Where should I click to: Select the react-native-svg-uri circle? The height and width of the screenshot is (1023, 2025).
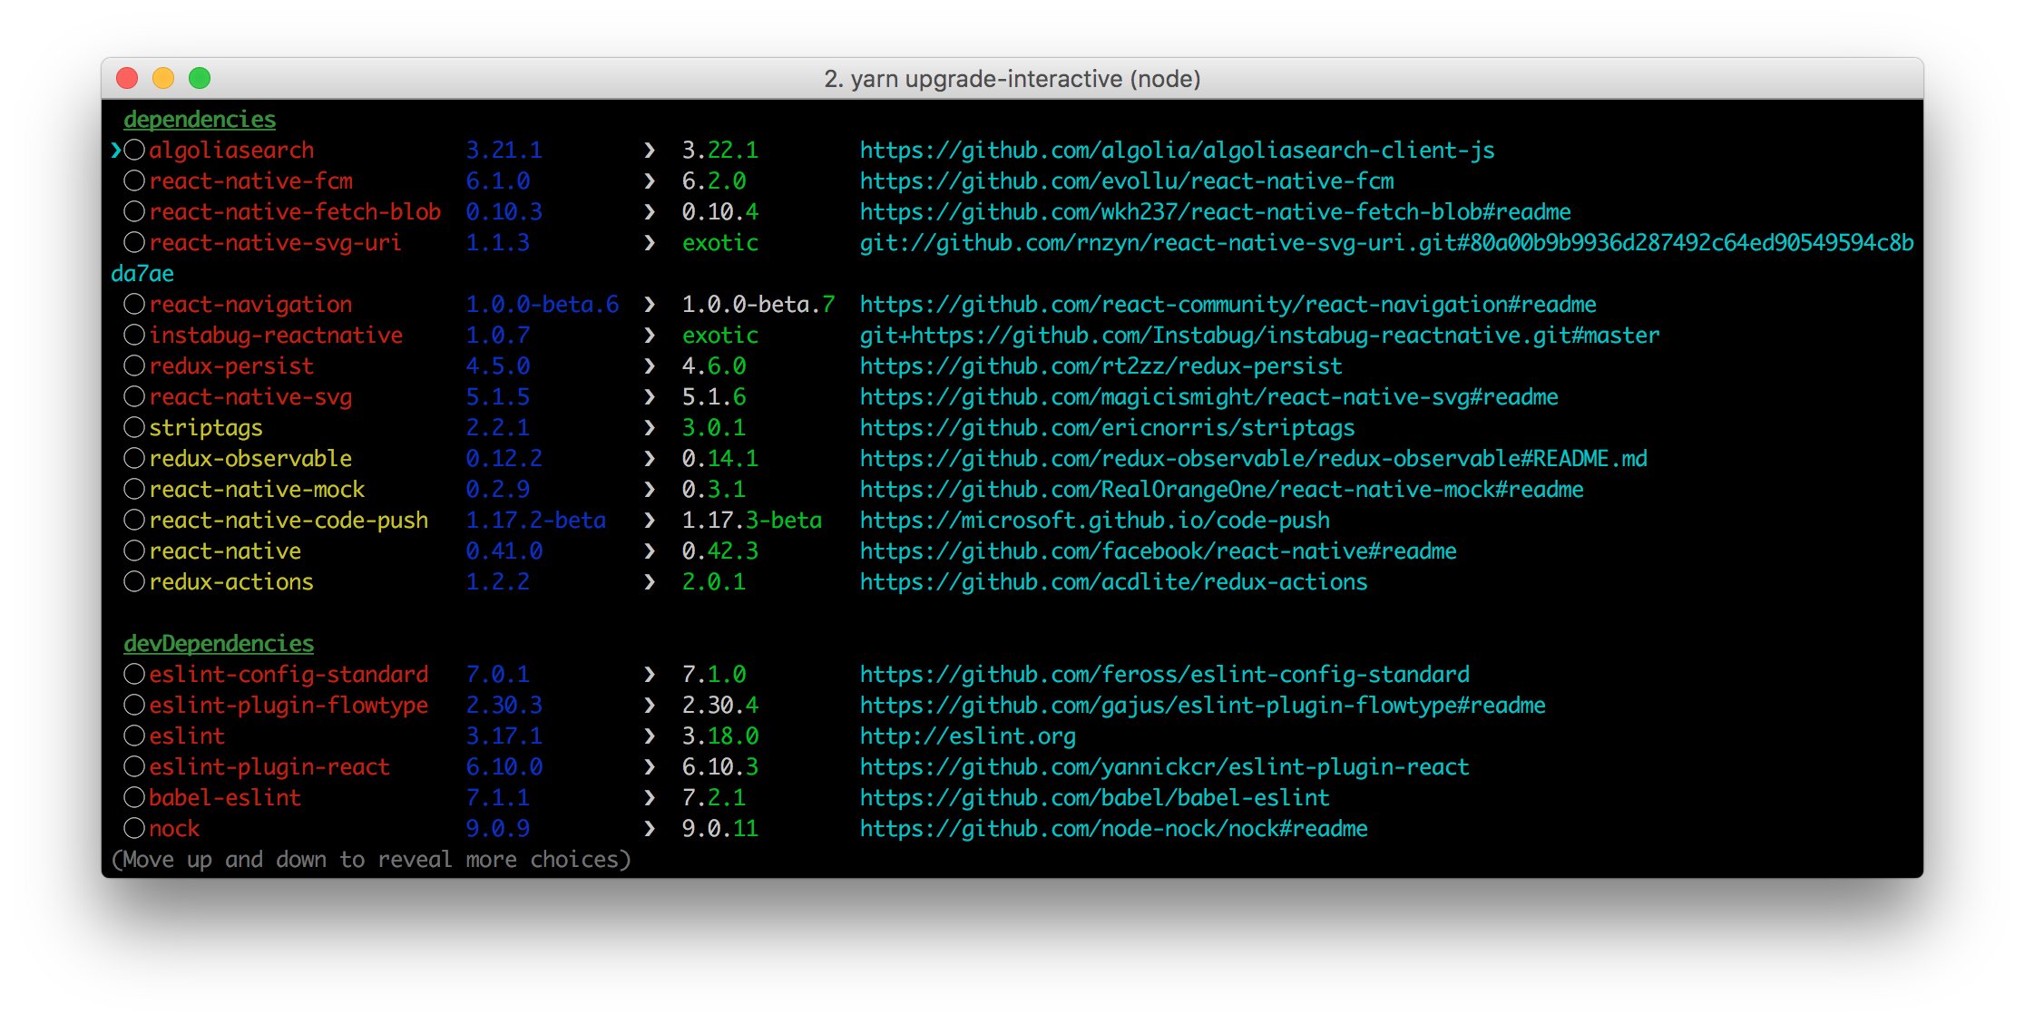click(x=134, y=242)
